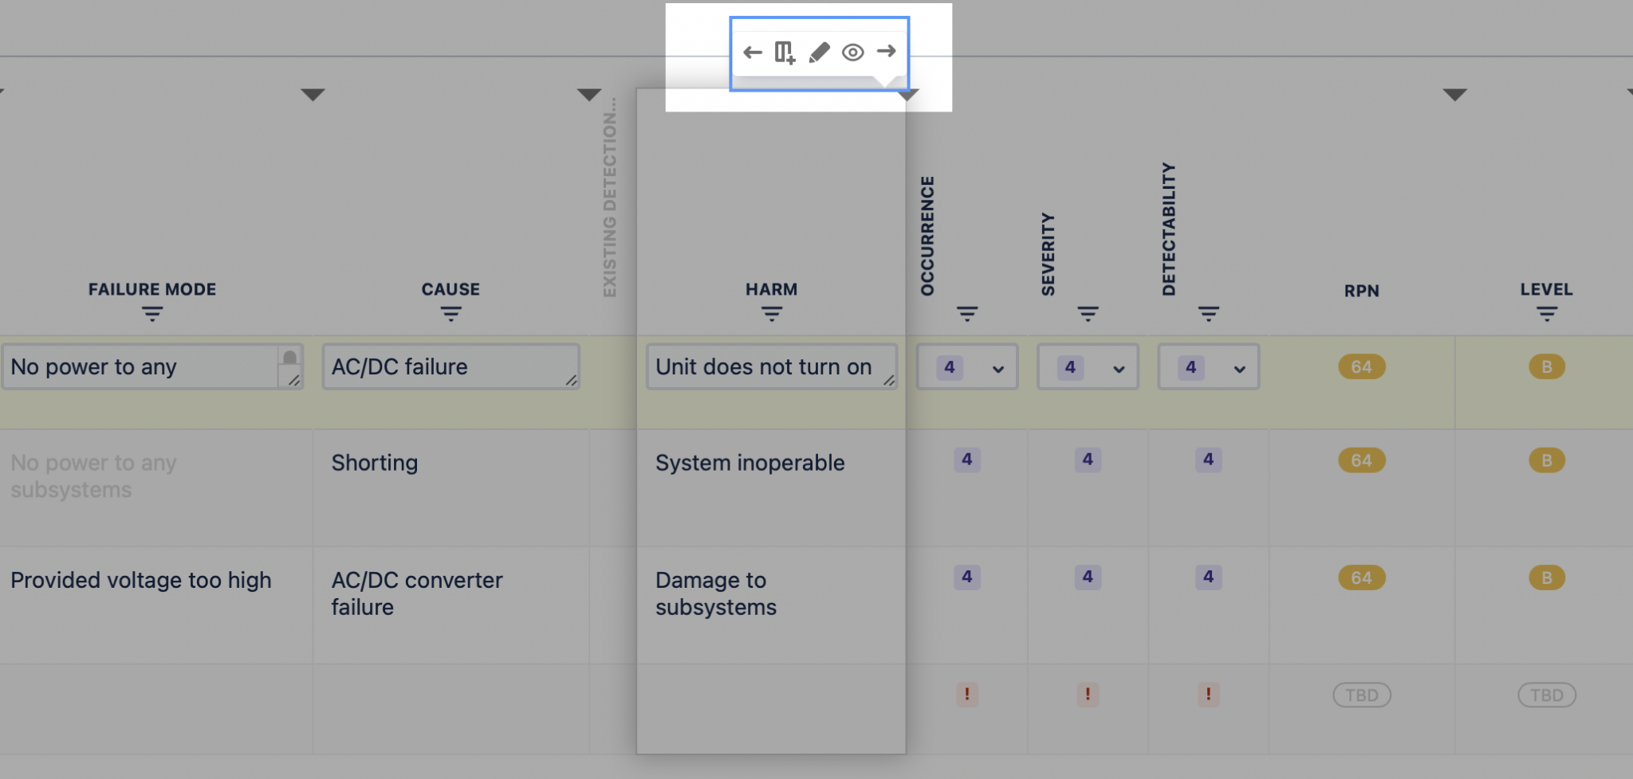Click the TBD badge in the RPN column
Viewport: 1633px width, 779px height.
coord(1361,695)
